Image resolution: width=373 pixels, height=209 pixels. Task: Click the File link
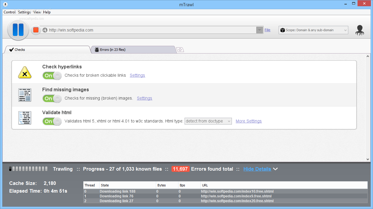[267, 30]
